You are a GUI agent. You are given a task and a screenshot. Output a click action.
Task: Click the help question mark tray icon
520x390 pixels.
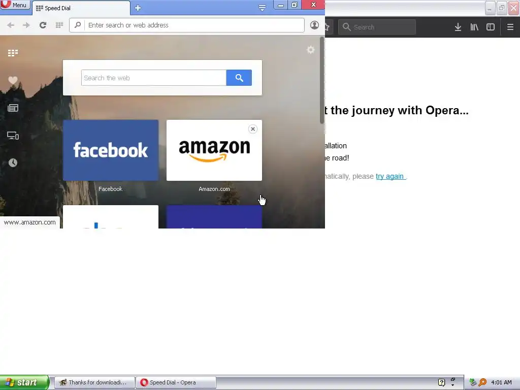click(441, 382)
